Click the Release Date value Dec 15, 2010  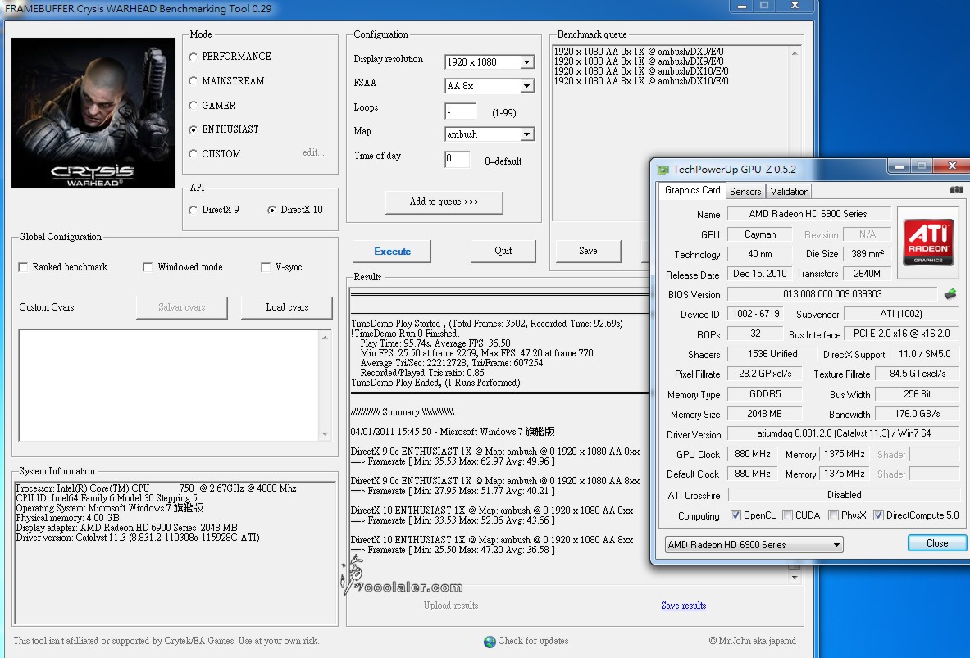(759, 274)
